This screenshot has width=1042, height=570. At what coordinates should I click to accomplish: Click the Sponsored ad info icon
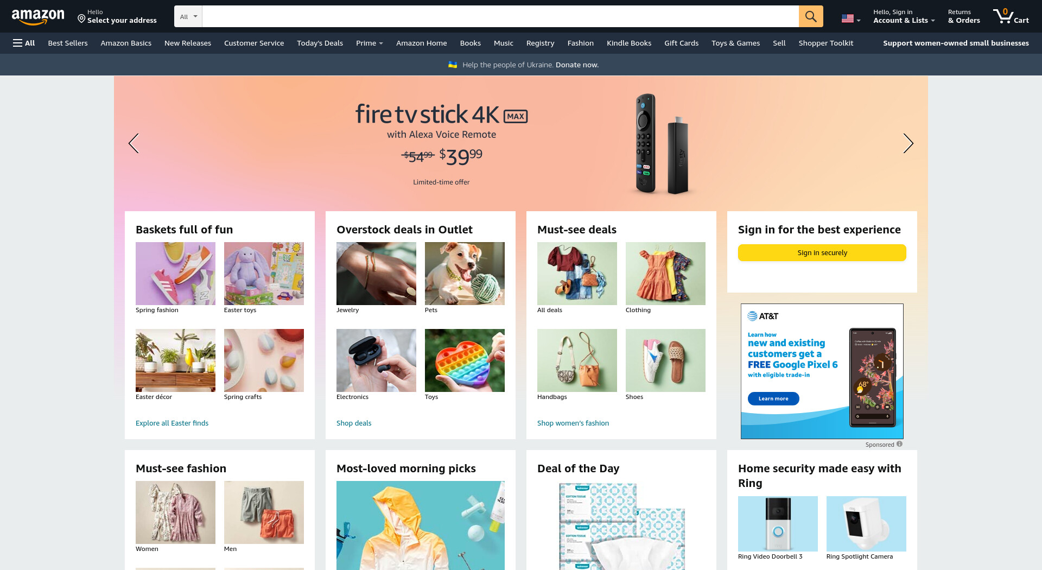click(900, 444)
